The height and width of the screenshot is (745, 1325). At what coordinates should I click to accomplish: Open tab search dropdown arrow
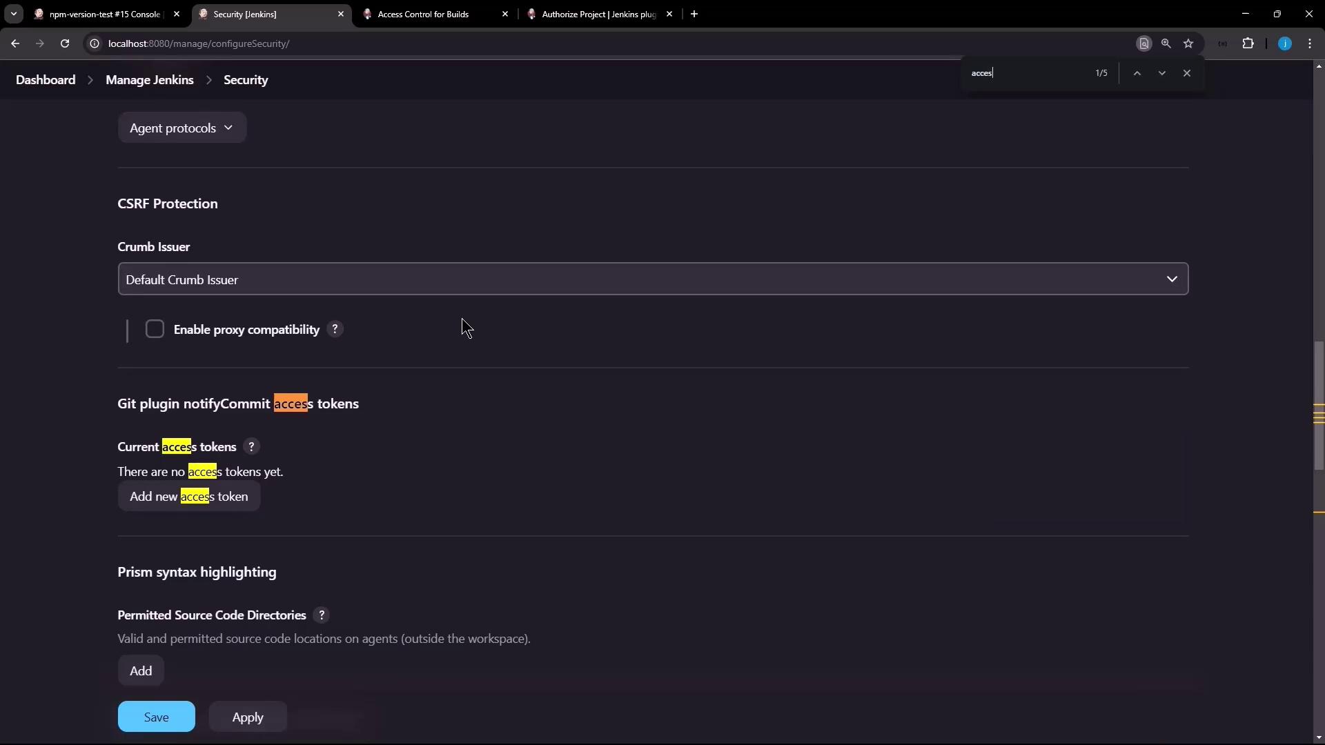point(13,14)
